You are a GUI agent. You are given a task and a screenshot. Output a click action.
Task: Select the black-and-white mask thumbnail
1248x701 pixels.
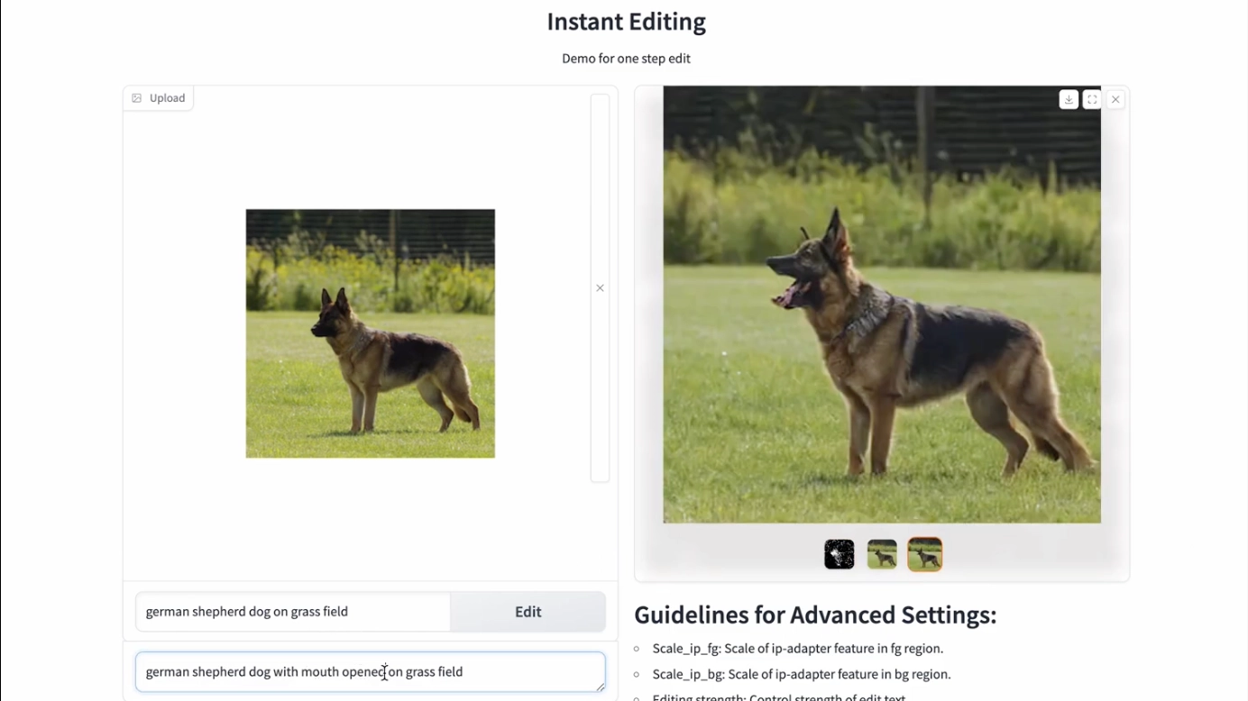840,554
